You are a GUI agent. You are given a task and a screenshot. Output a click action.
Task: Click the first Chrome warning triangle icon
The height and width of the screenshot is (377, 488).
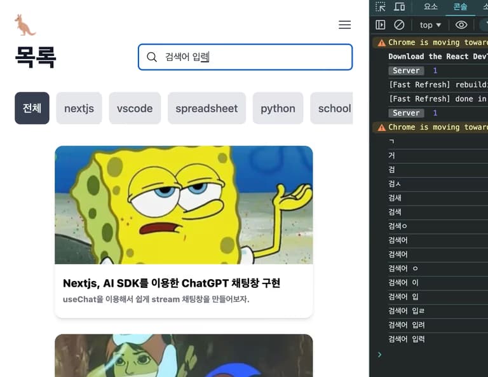click(381, 43)
